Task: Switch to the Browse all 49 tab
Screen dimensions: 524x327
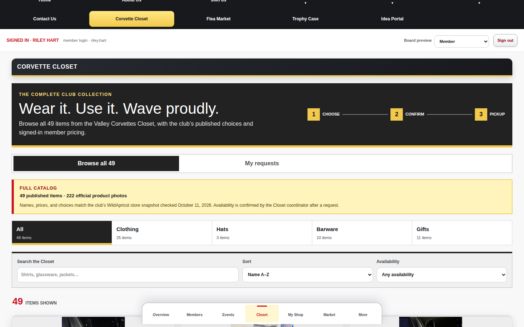Action: (x=96, y=163)
